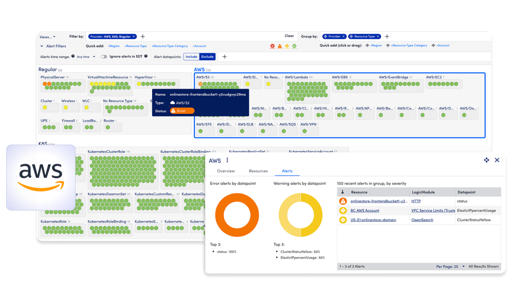Screen dimensions: 528x297
Task: Select the orange hexagon in AWS/S3 group
Action: [201, 84]
